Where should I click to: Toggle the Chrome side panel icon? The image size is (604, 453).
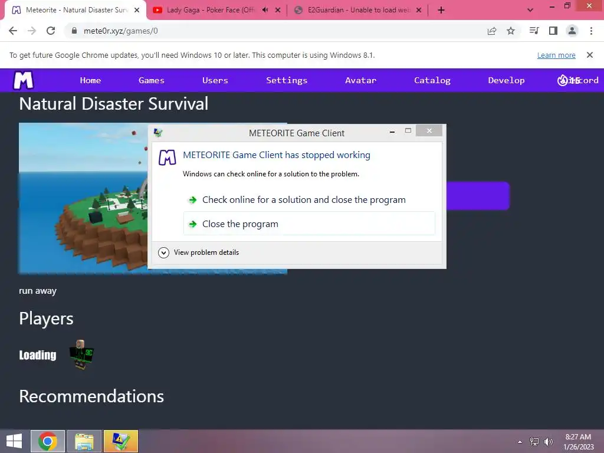coord(553,31)
